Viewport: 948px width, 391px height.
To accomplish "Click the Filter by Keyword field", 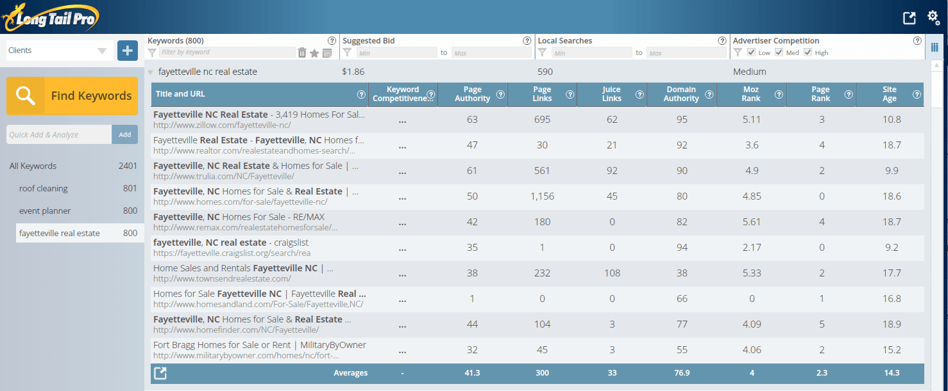I will click(x=227, y=52).
